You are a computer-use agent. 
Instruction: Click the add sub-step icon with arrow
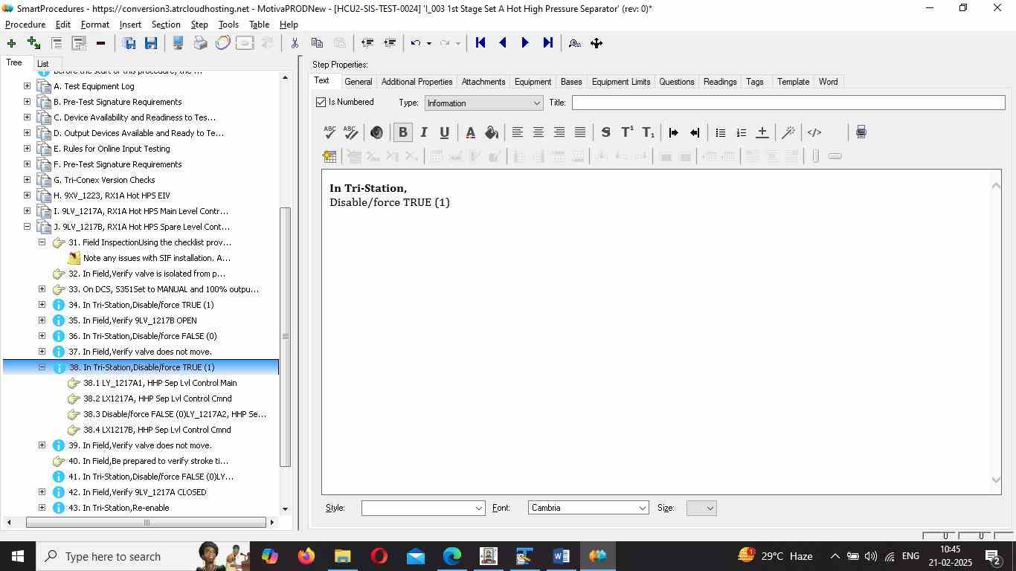(33, 43)
